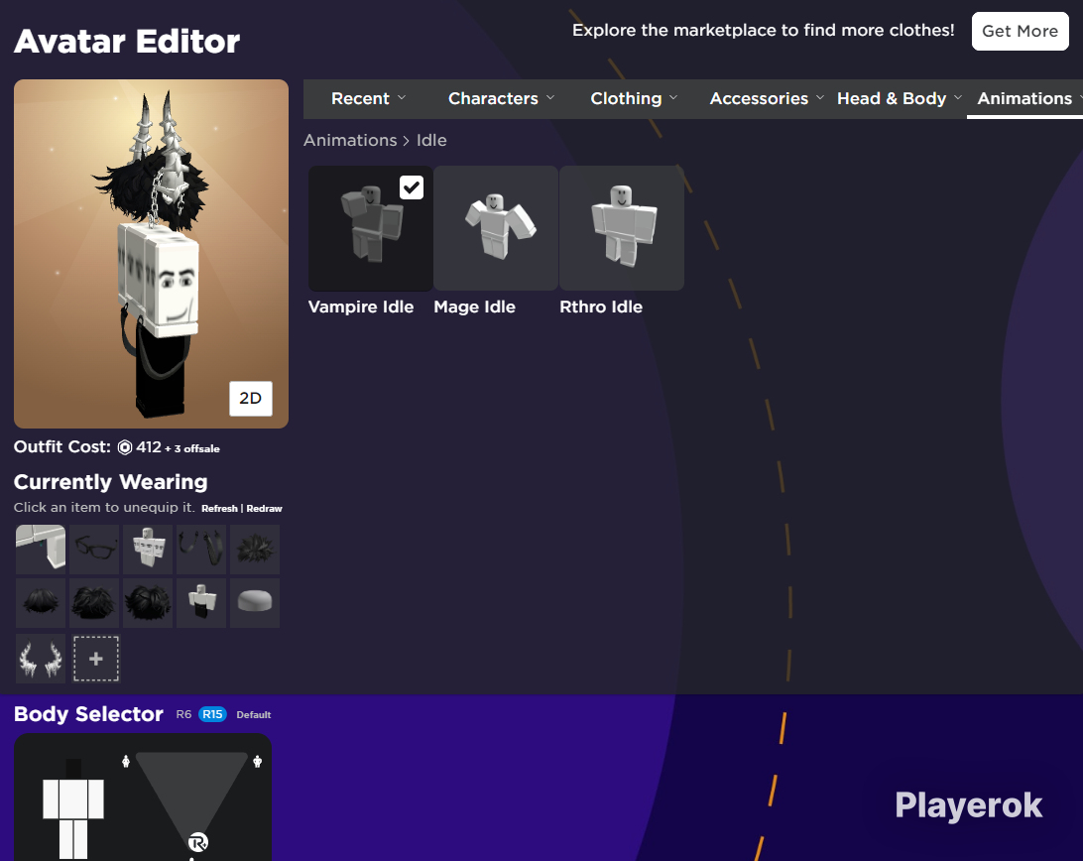Click the 'Body Selector' heading
Screen dimensions: 1083x861
pyautogui.click(x=88, y=714)
